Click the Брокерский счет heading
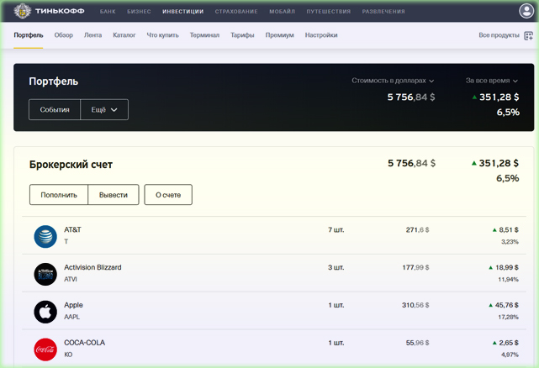The width and height of the screenshot is (539, 368). tap(71, 165)
